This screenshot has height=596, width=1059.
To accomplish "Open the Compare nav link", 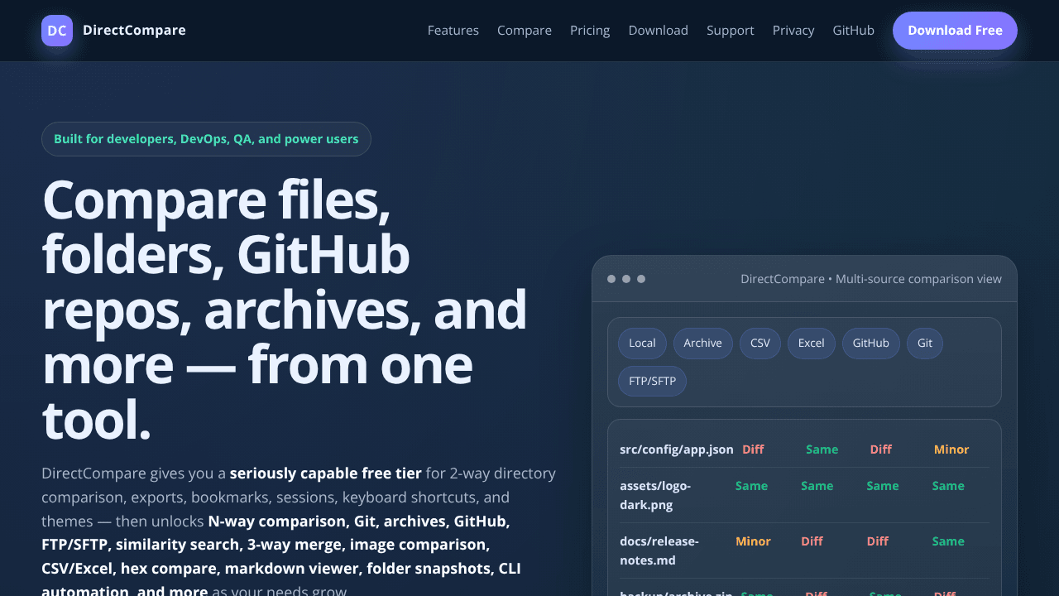I will [525, 31].
